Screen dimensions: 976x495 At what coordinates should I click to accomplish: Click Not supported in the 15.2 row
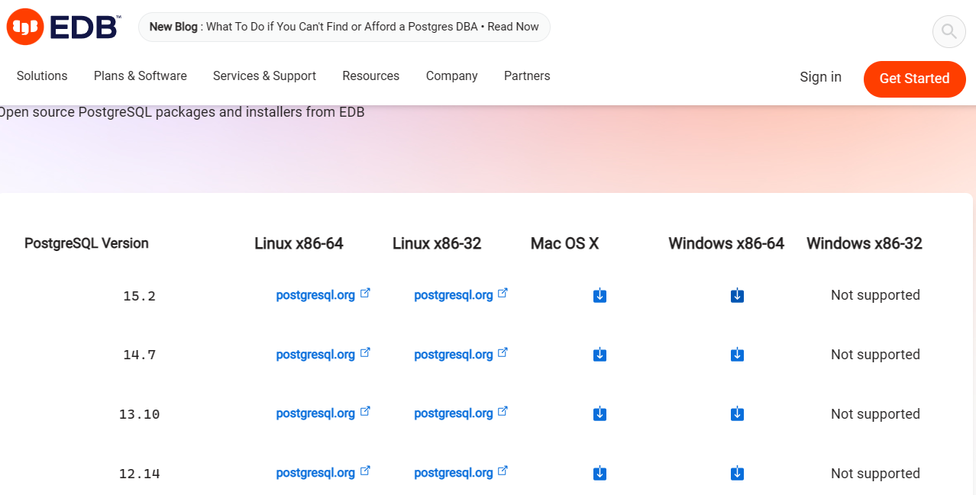point(875,295)
